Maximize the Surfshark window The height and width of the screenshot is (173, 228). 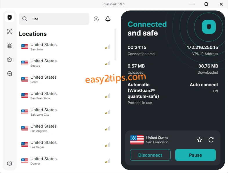pos(206,4)
